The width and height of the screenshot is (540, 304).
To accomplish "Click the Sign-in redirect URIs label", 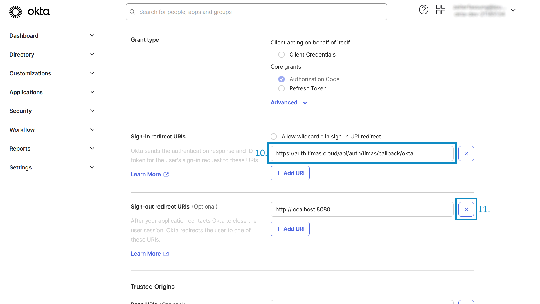I will (x=158, y=137).
